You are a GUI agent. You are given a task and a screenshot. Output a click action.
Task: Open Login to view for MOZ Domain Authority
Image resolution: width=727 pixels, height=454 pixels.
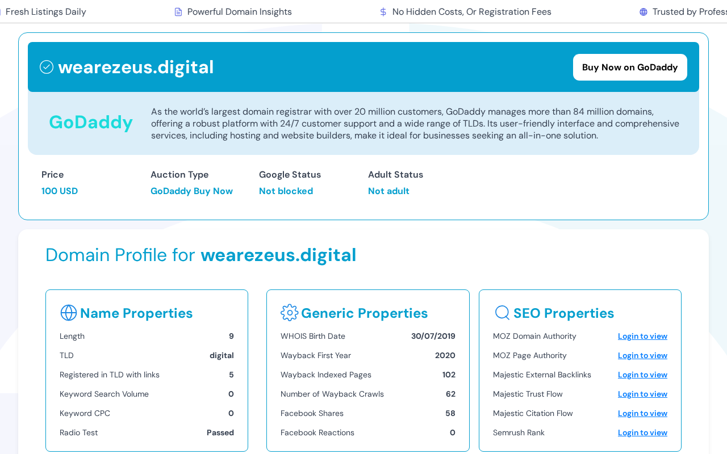click(642, 336)
